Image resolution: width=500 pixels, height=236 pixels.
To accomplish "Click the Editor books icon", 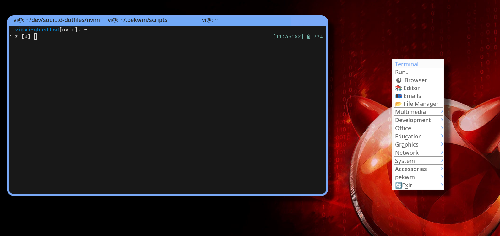I will click(399, 88).
